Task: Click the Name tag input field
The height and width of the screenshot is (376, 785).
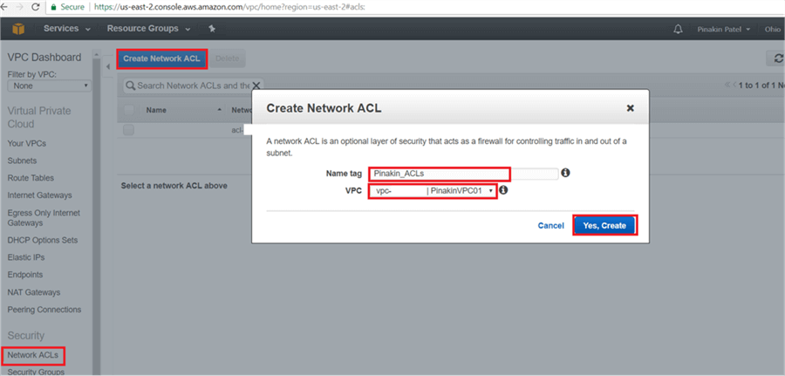Action: 464,174
